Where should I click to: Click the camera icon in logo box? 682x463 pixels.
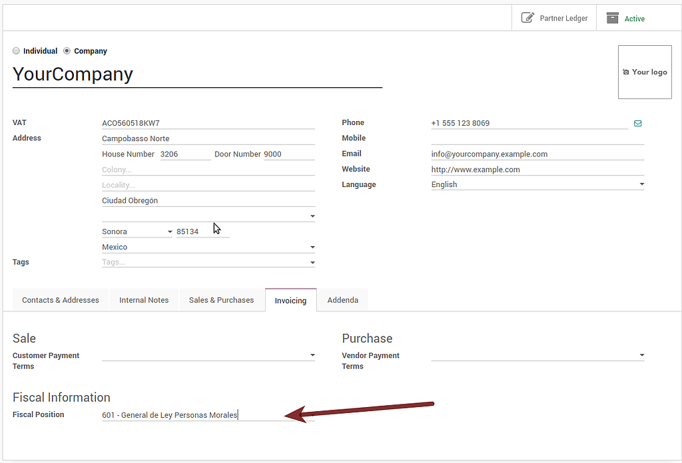click(625, 72)
